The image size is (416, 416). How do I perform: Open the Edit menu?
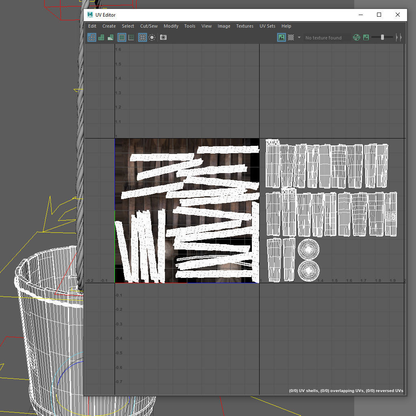tap(92, 26)
